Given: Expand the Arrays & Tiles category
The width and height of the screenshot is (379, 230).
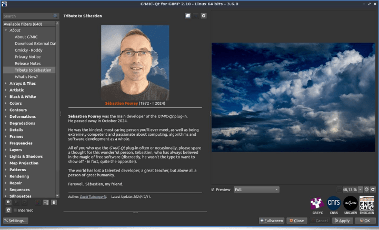Looking at the screenshot, I should (x=6, y=83).
